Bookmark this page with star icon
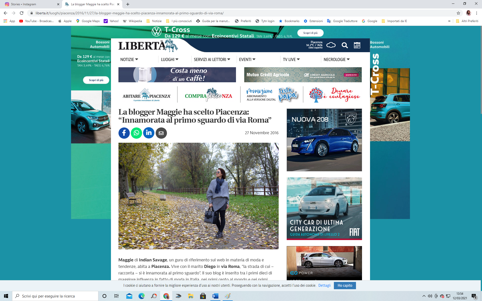 point(458,13)
